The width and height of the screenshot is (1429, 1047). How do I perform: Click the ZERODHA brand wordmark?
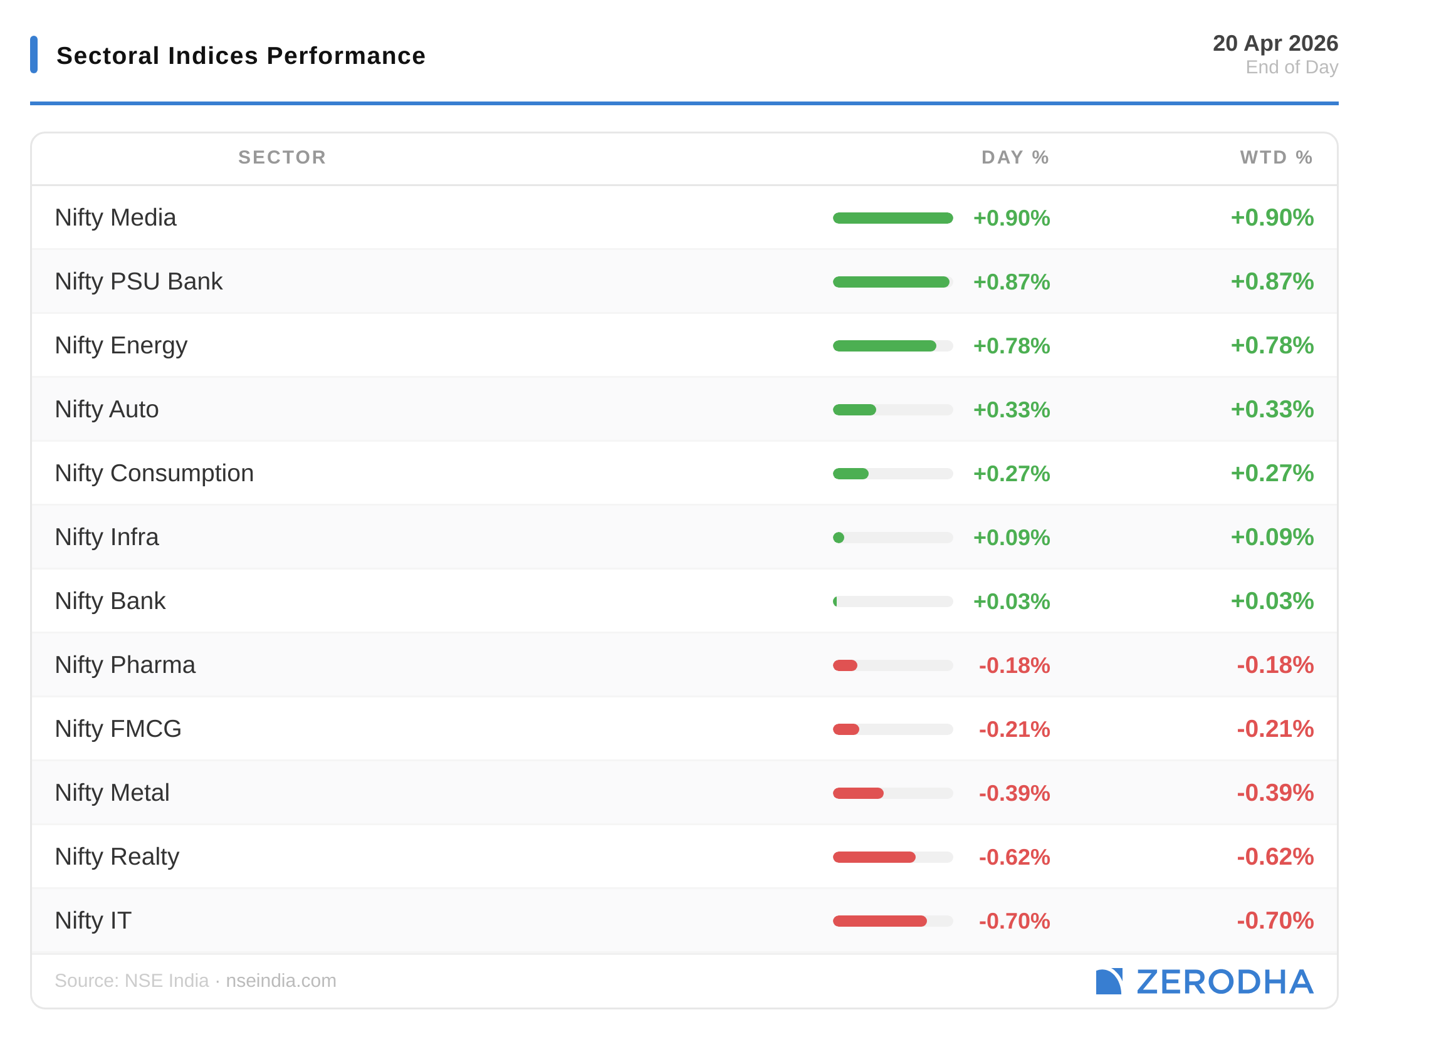(x=1224, y=982)
